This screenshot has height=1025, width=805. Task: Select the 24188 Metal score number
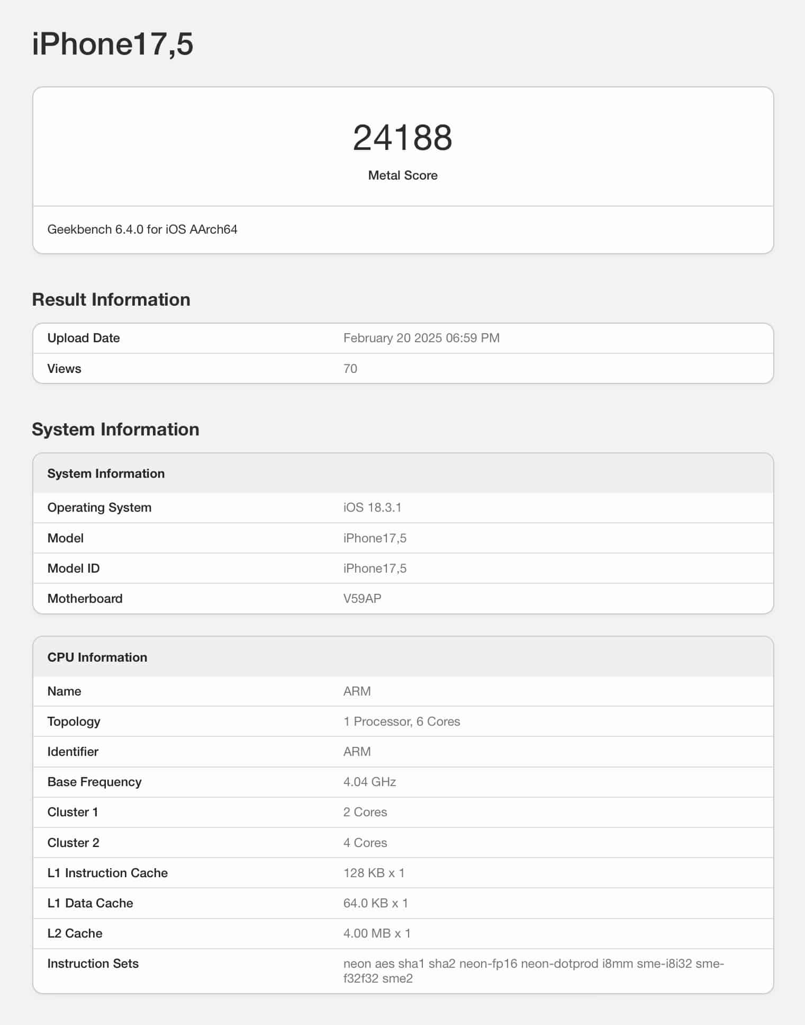click(x=403, y=138)
